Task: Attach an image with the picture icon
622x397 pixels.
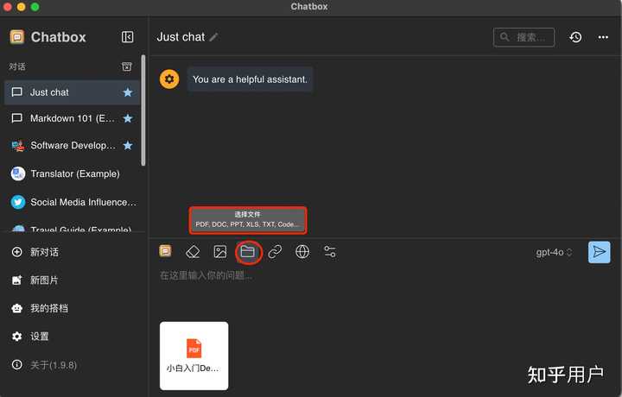Action: tap(220, 252)
